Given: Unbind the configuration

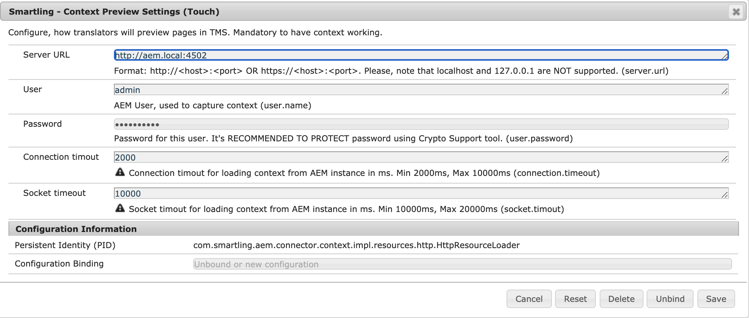Looking at the screenshot, I should [670, 299].
